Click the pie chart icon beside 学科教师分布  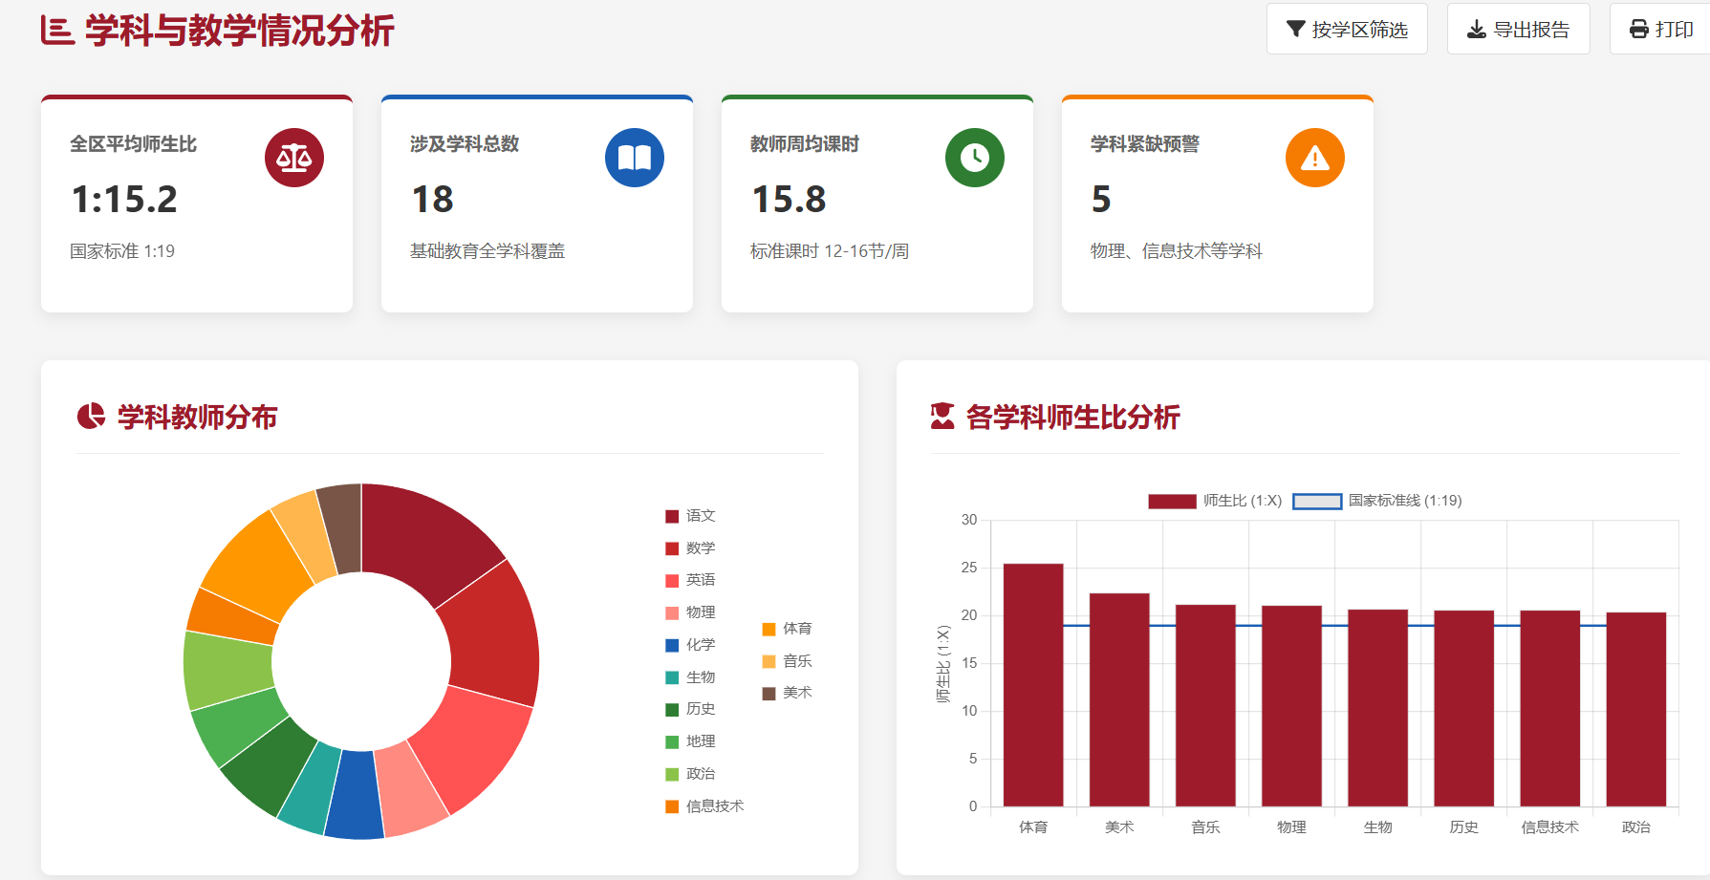91,417
